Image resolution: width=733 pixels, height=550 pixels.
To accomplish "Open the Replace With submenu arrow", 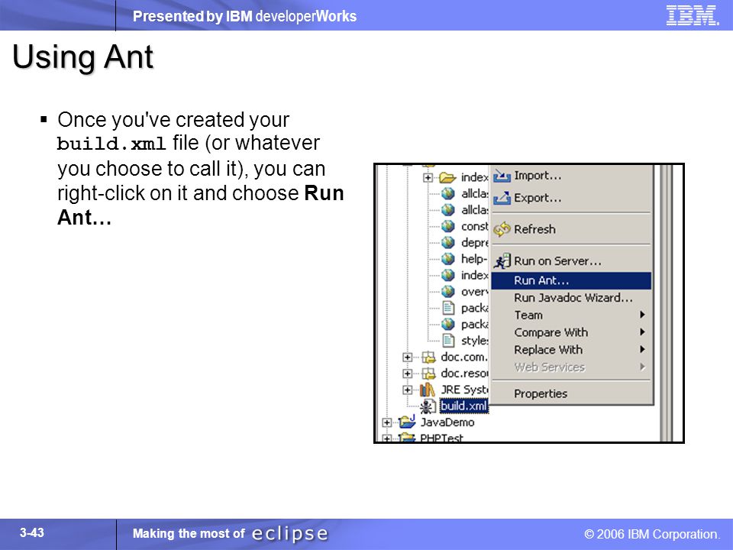I will 643,349.
